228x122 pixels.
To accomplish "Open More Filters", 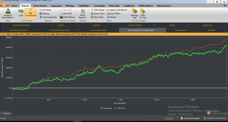I will tap(98, 17).
